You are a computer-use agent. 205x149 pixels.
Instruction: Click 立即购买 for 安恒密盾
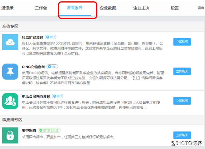[182, 135]
